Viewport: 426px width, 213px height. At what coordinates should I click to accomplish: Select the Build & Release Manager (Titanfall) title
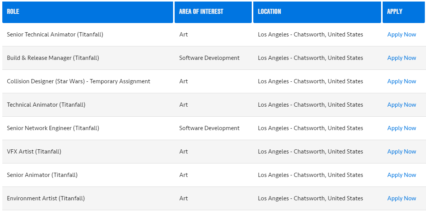(x=53, y=58)
